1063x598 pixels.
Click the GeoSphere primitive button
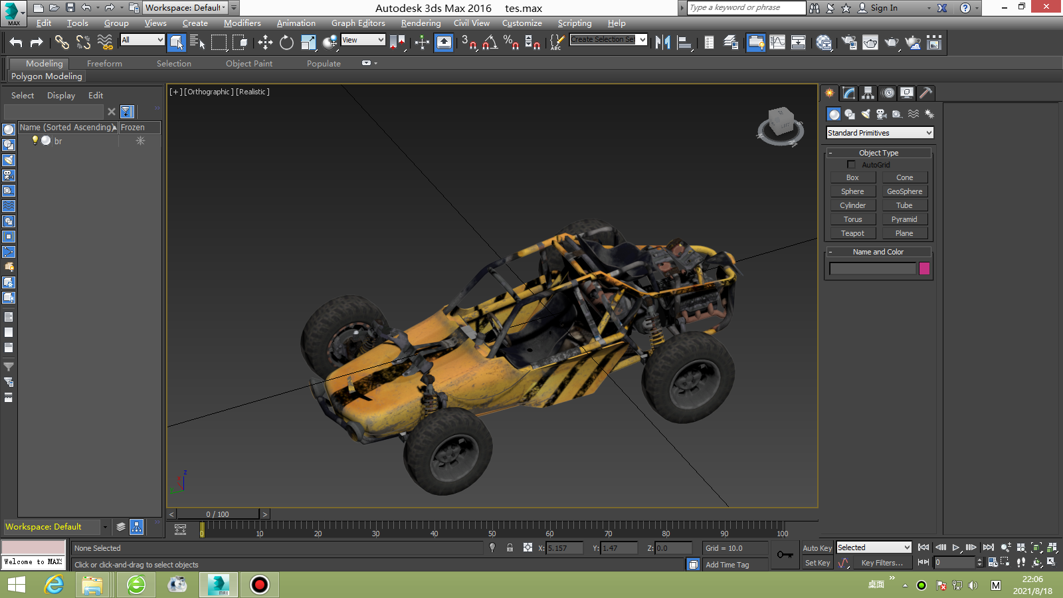pos(904,191)
